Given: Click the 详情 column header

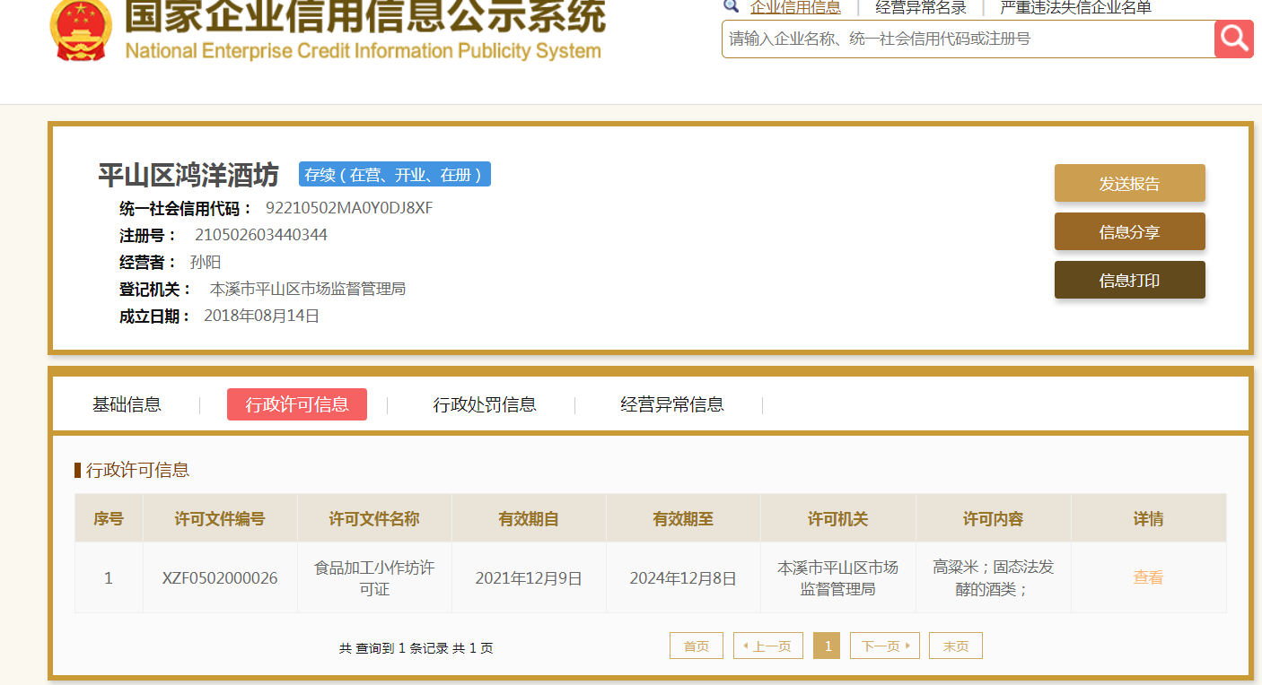Looking at the screenshot, I should (x=1149, y=518).
